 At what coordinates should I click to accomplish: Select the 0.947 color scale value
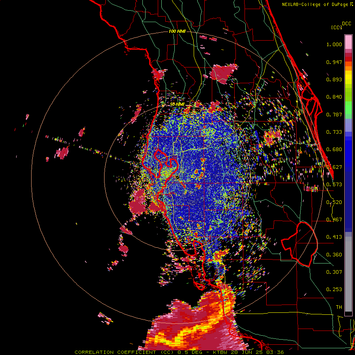(x=334, y=62)
